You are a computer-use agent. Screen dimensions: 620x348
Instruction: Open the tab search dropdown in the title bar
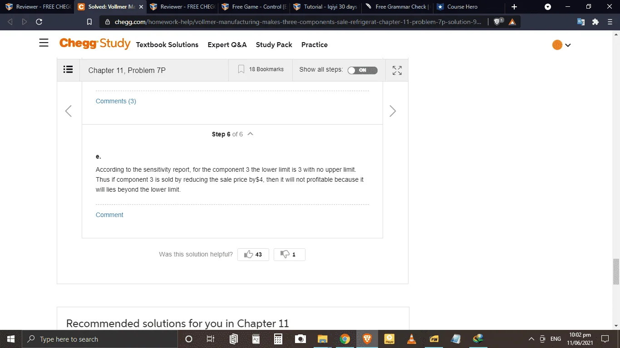click(x=548, y=7)
